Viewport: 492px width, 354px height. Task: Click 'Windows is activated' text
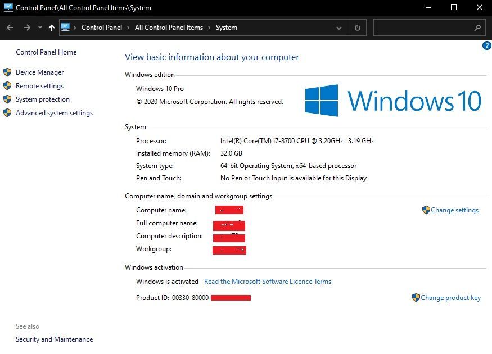click(x=167, y=282)
